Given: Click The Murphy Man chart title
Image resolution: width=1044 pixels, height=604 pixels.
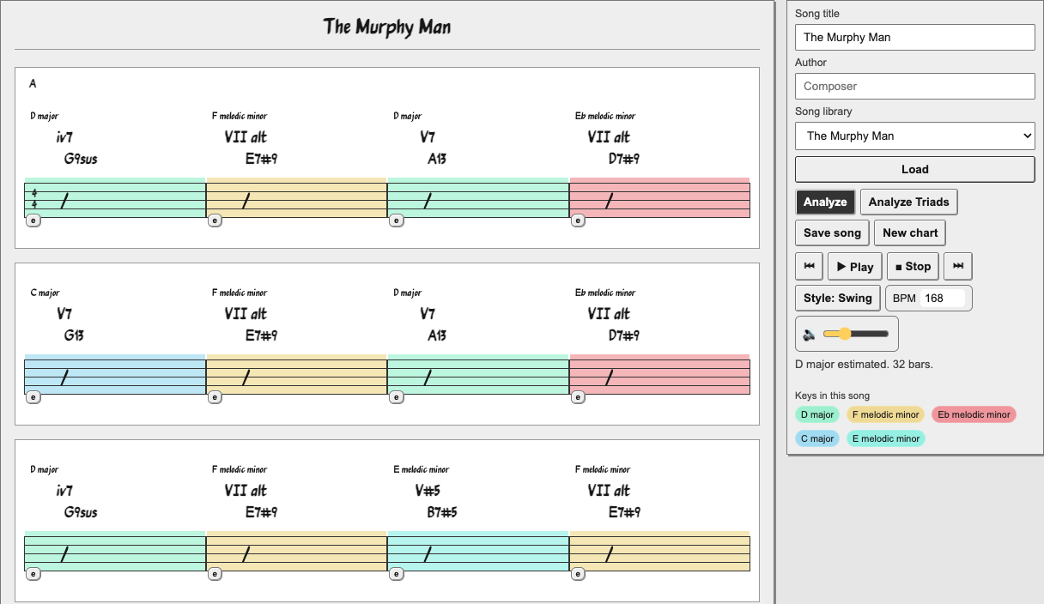Looking at the screenshot, I should click(387, 27).
